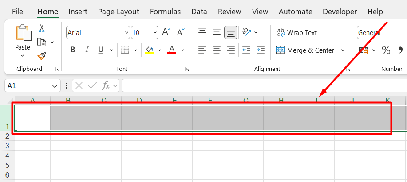Expand the Merge & Center options arrow

(x=343, y=50)
